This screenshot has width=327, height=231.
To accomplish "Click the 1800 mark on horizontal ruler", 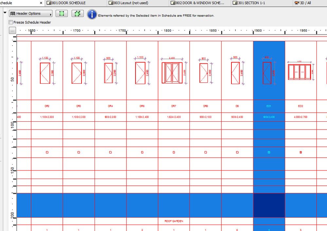I will point(168,31).
